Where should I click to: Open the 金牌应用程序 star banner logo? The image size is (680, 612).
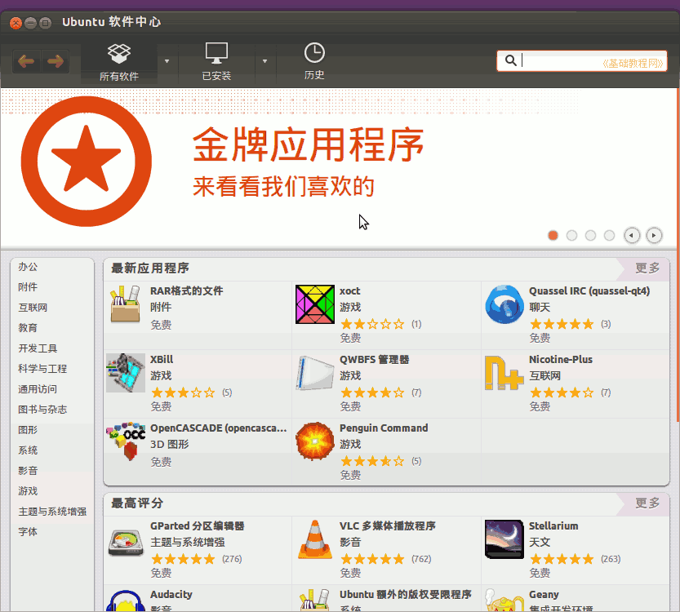coord(87,162)
